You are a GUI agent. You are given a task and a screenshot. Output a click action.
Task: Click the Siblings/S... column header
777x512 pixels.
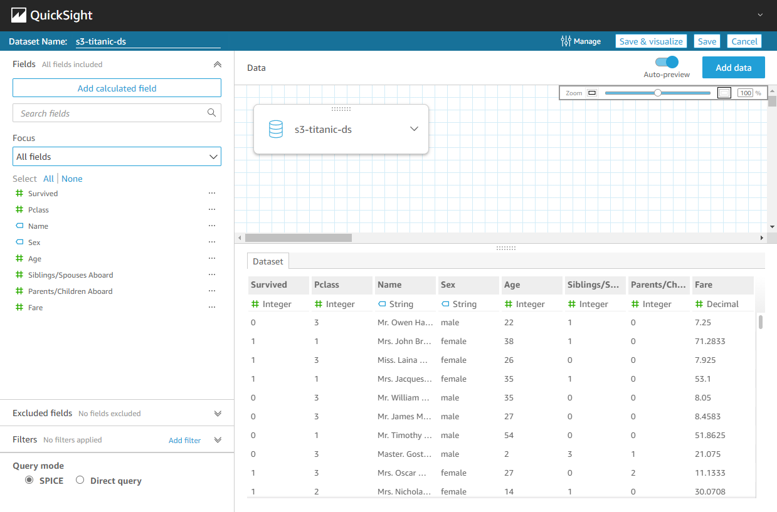tap(596, 285)
